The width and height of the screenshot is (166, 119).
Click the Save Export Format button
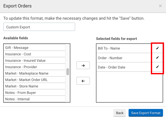pos(146,113)
